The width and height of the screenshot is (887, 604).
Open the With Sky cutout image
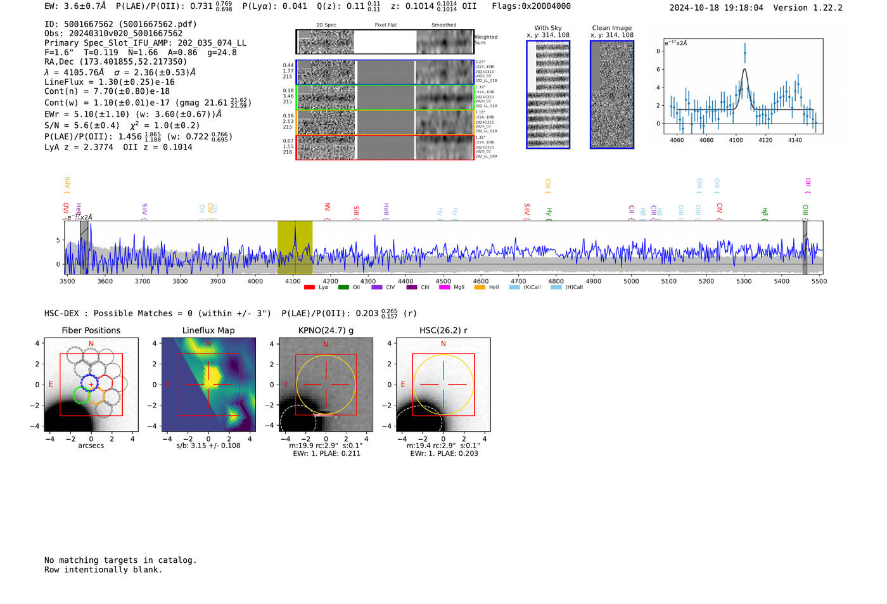tap(548, 94)
